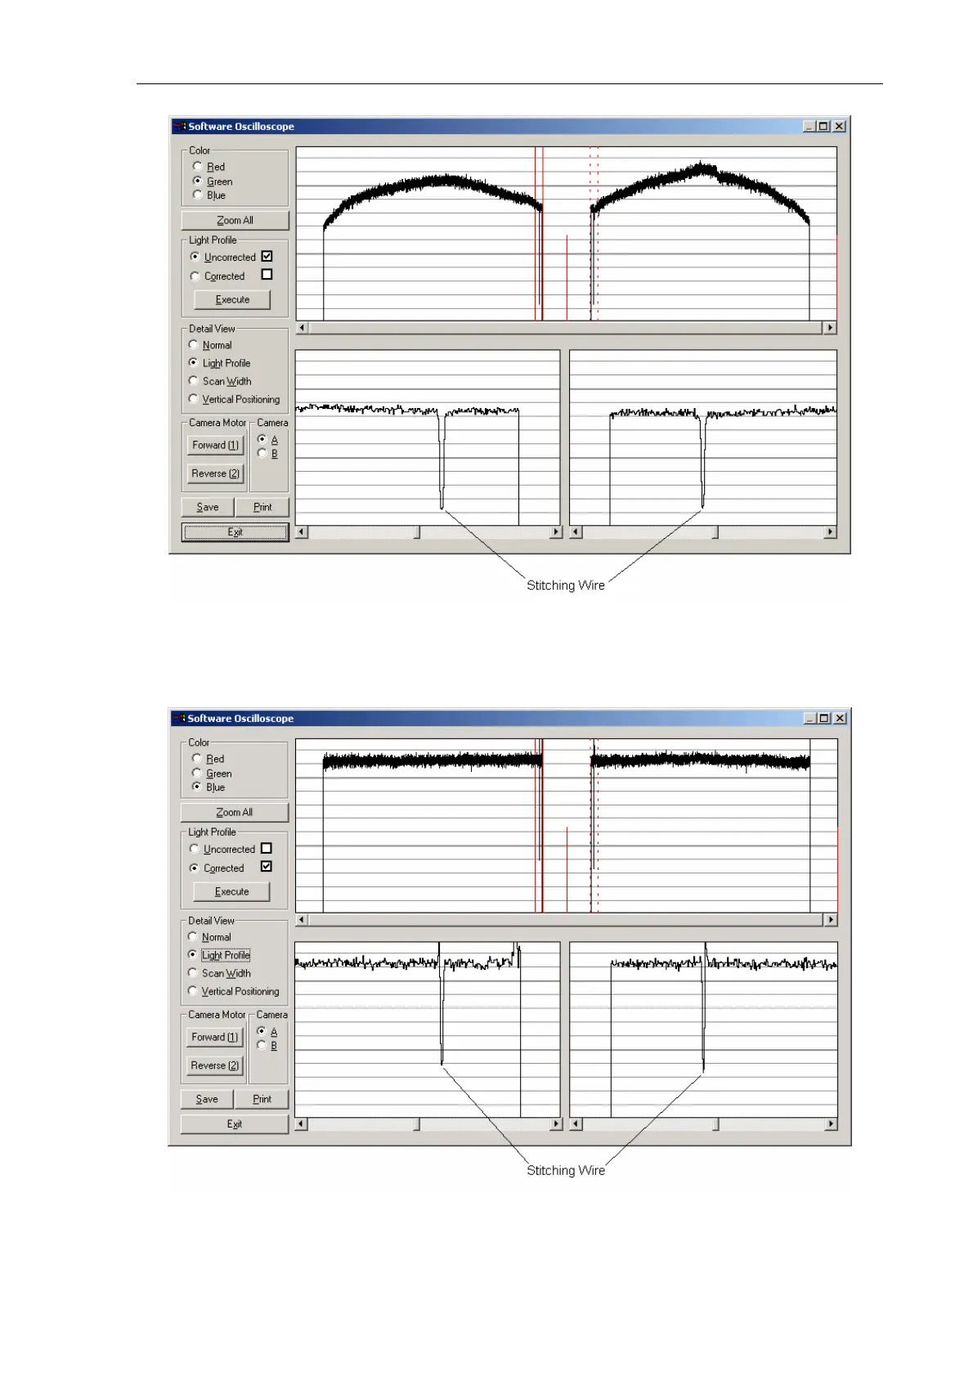Click Forward (1) camera motor in upper window
The height and width of the screenshot is (1377, 973).
pos(216,445)
